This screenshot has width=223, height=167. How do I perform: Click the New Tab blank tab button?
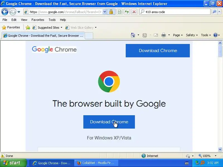(89, 36)
